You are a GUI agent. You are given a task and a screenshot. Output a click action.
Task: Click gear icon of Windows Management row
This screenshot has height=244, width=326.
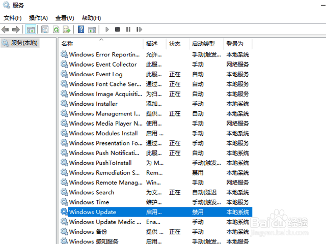[x=64, y=113]
